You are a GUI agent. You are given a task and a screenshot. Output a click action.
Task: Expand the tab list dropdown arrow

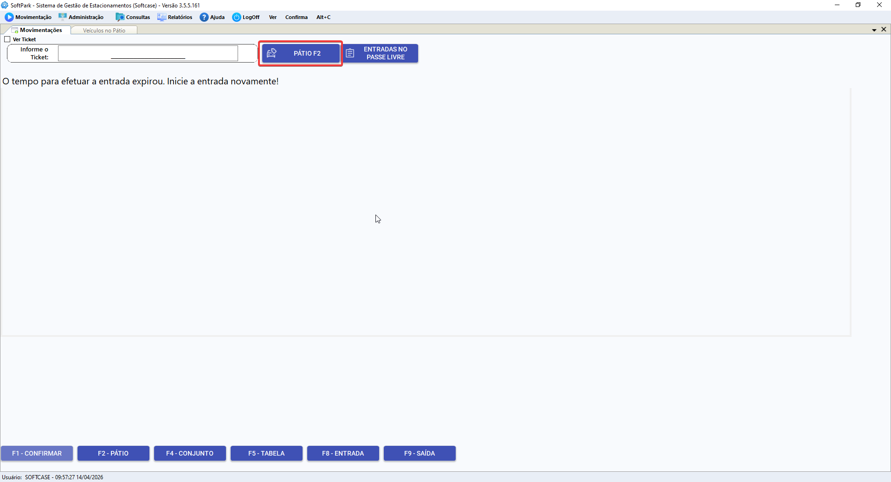pos(874,30)
